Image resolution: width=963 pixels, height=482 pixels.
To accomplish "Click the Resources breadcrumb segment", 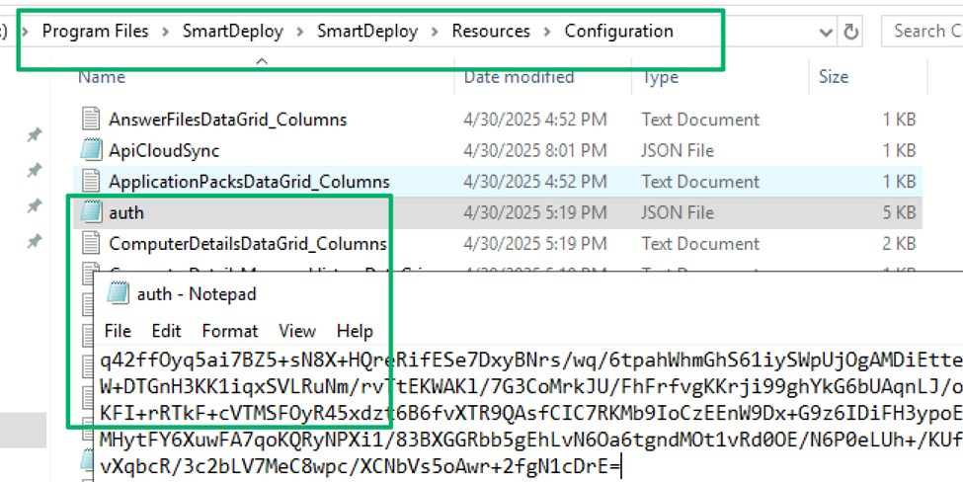I will [x=491, y=31].
